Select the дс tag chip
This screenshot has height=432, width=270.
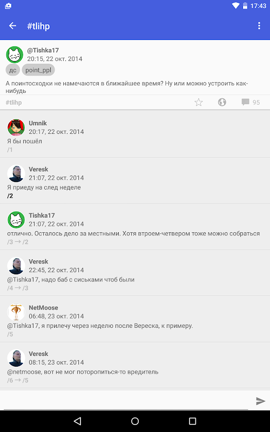12,70
